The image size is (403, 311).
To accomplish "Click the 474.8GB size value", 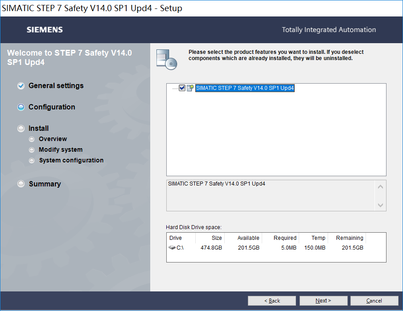I will 211,248.
